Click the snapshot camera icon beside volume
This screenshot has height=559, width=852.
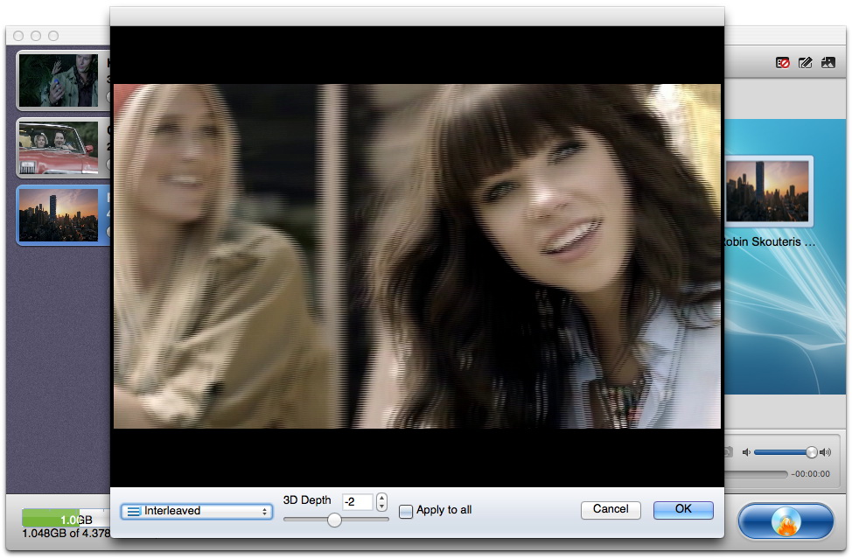(x=728, y=452)
